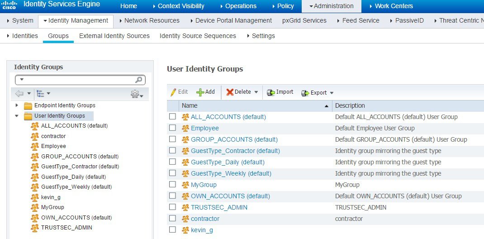This screenshot has width=484, height=239.
Task: Click group icon beside TRUSTSEC_ADMIN in tree
Action: (35, 228)
